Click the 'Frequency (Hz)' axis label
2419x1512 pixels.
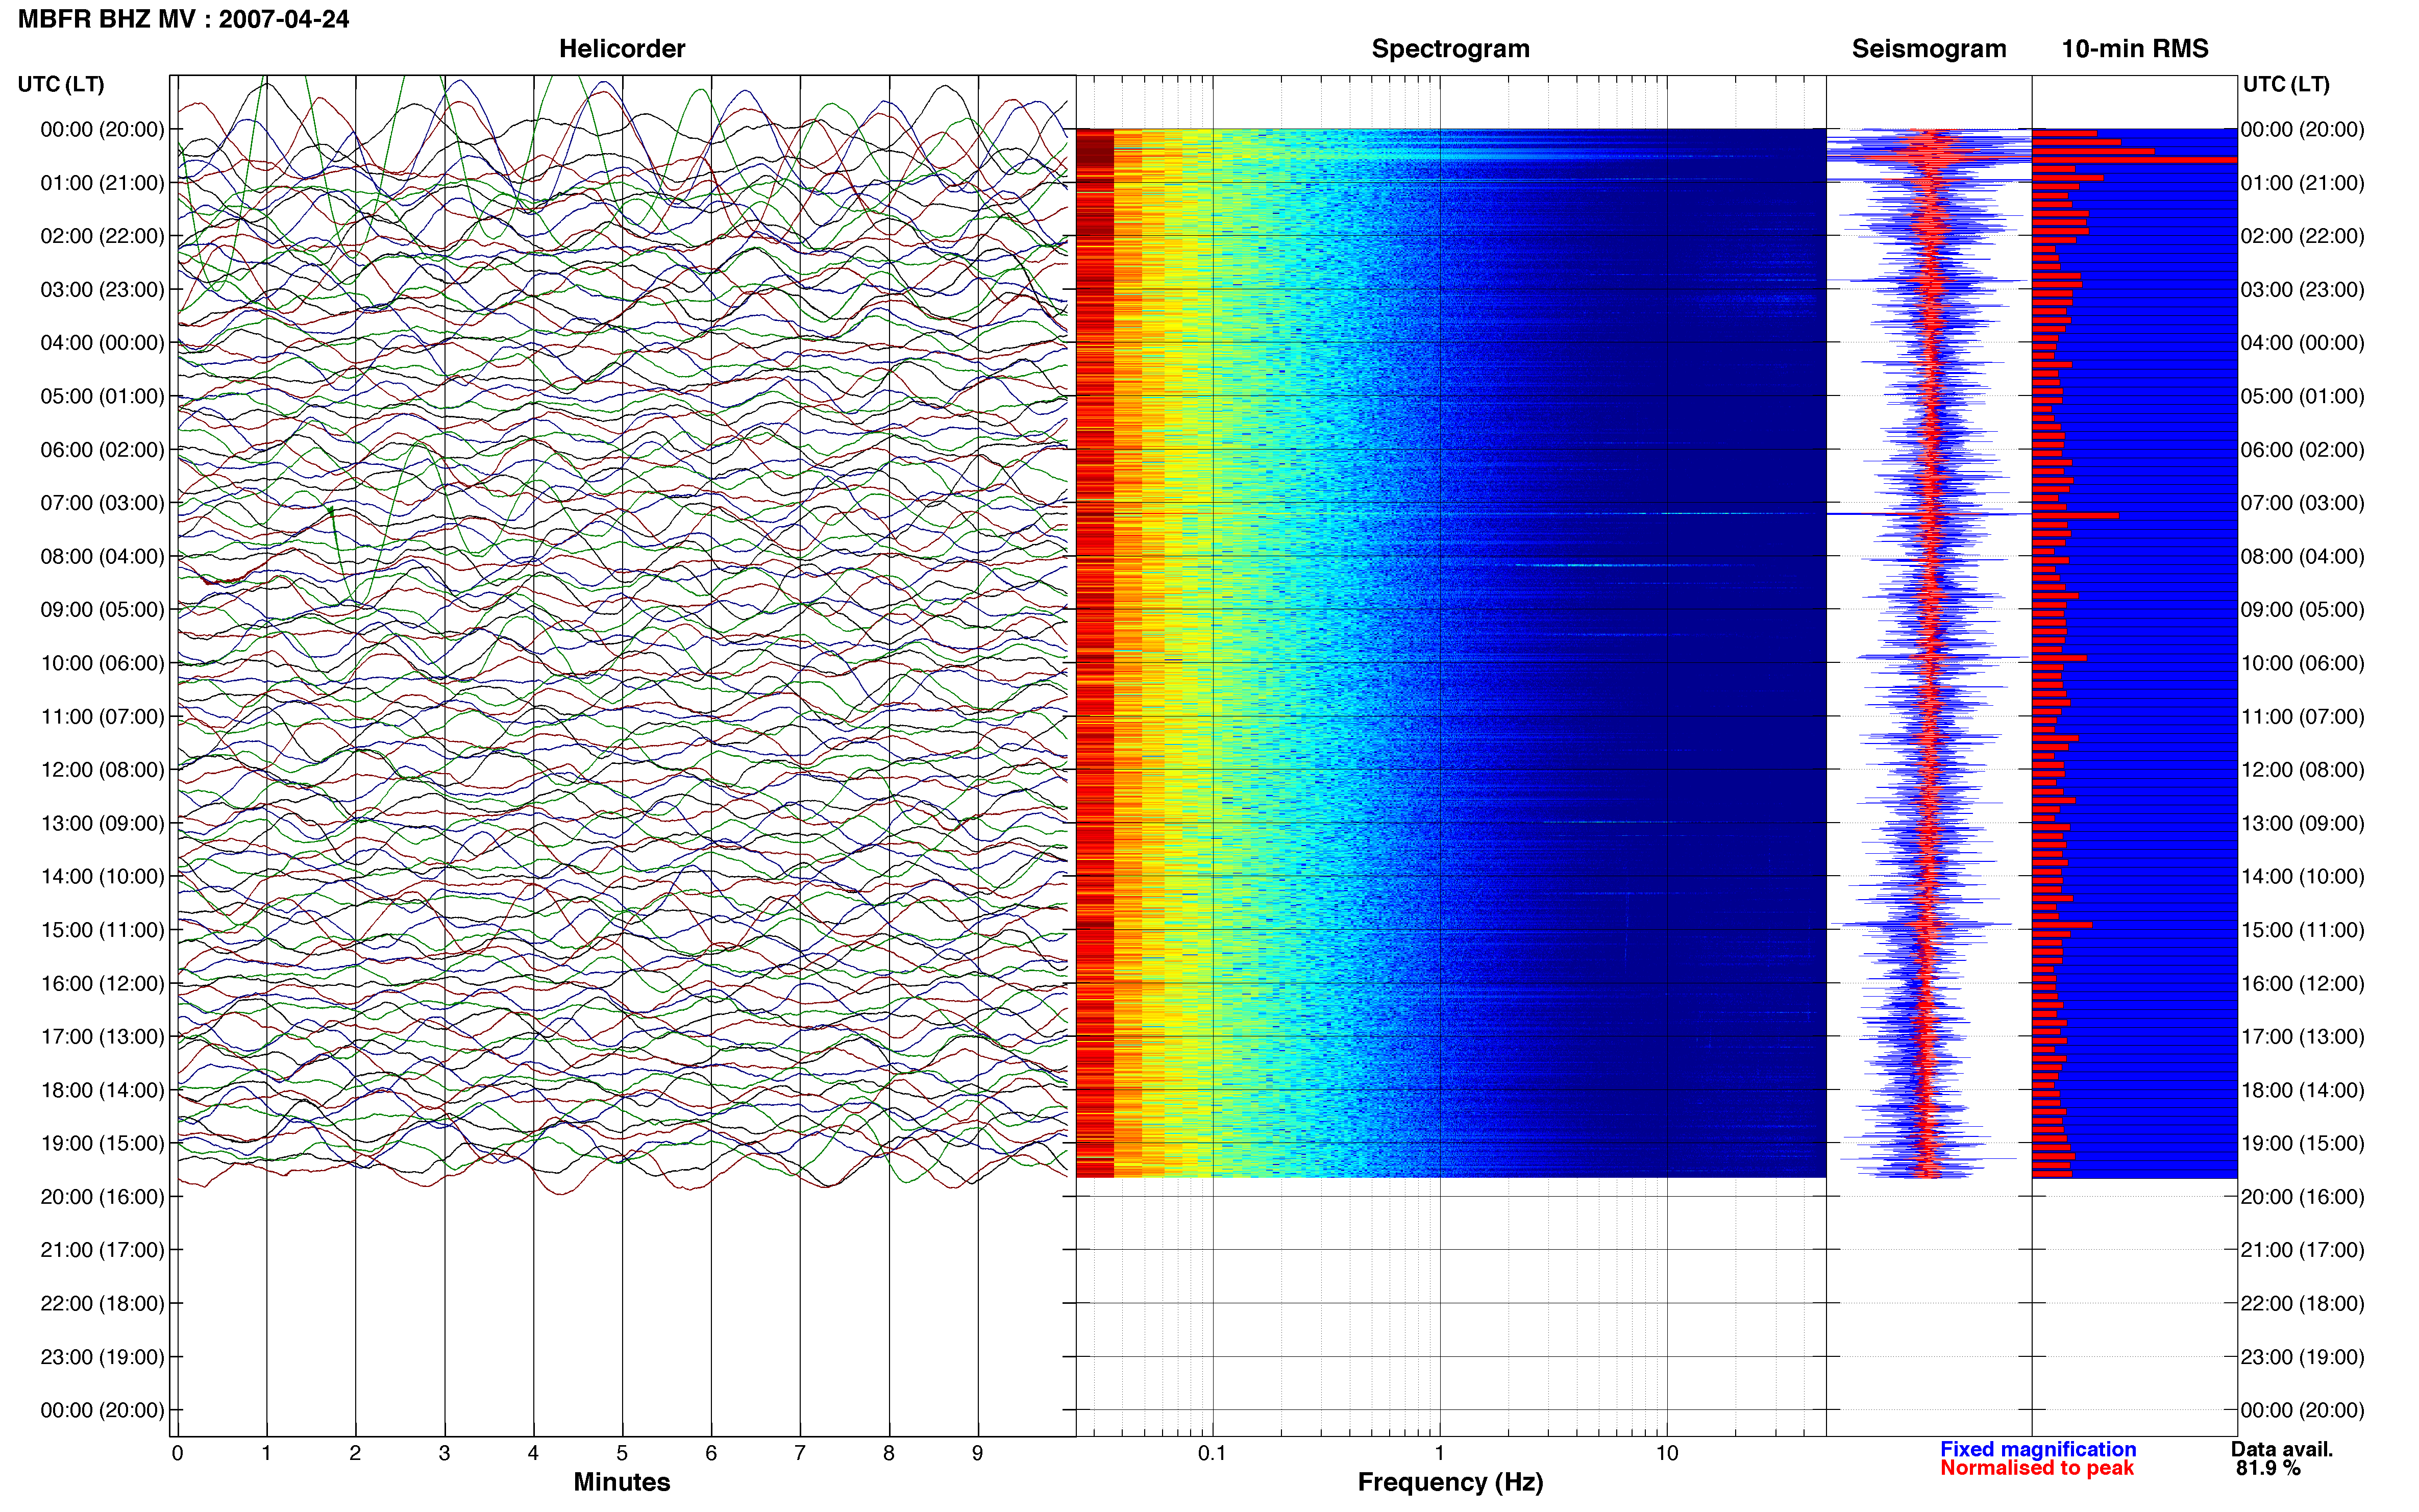tap(1450, 1483)
